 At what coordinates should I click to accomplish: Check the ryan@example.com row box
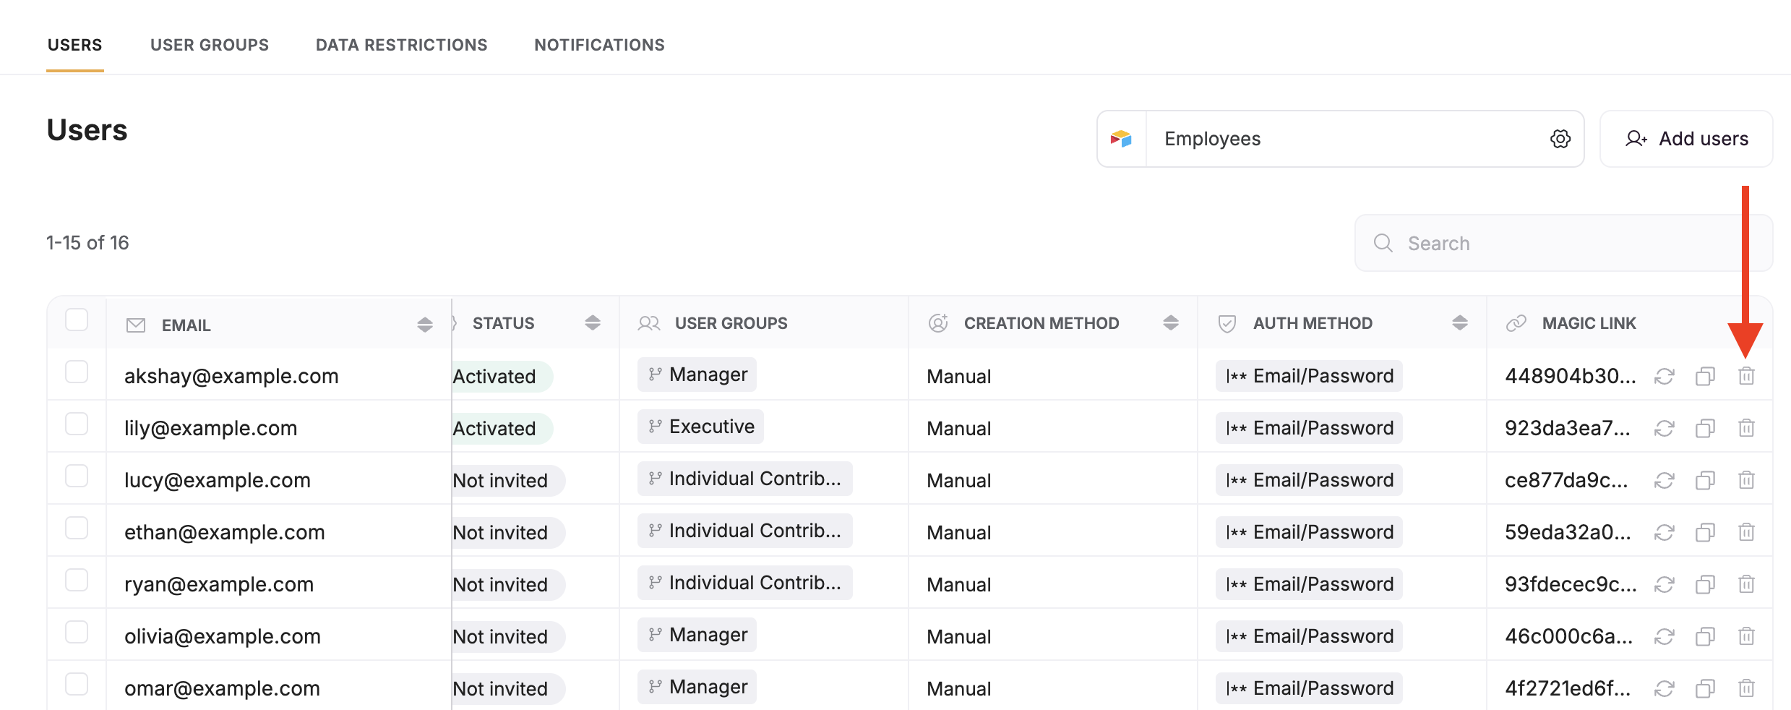click(x=77, y=580)
